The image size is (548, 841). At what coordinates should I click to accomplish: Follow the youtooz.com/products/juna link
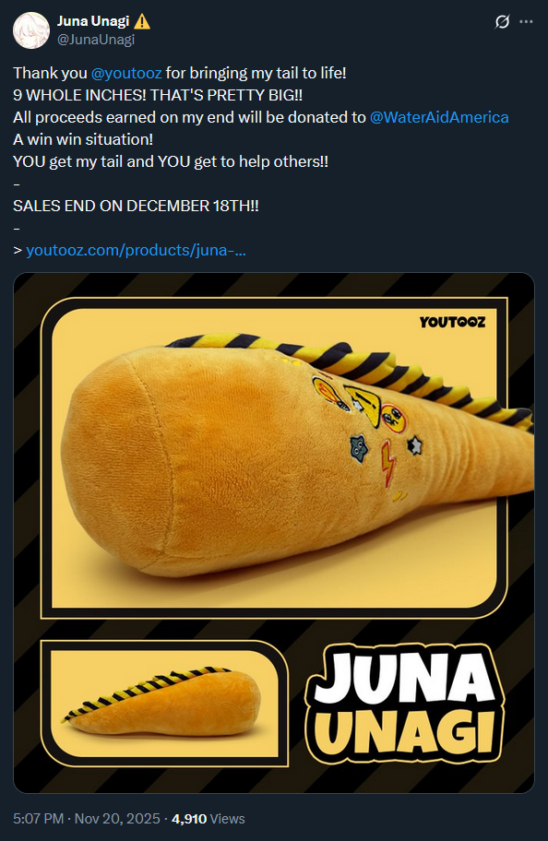point(136,250)
